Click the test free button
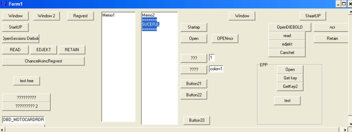Viewport: 352px width, 132px height. pos(27,81)
